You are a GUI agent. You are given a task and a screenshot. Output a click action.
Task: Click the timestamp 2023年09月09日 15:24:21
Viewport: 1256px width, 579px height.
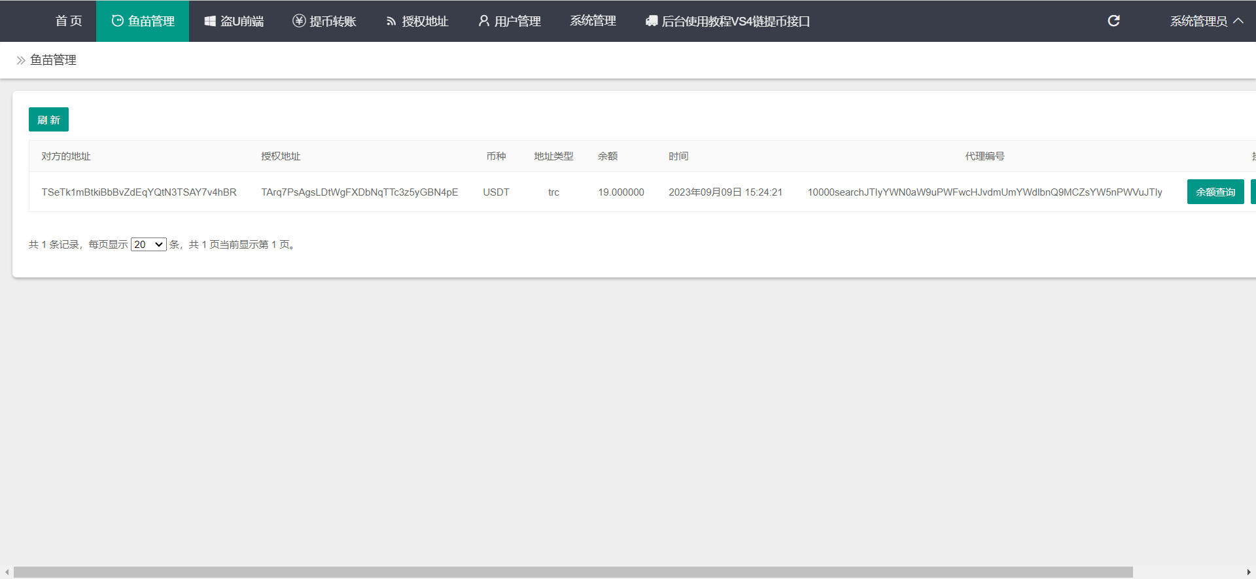(x=725, y=192)
